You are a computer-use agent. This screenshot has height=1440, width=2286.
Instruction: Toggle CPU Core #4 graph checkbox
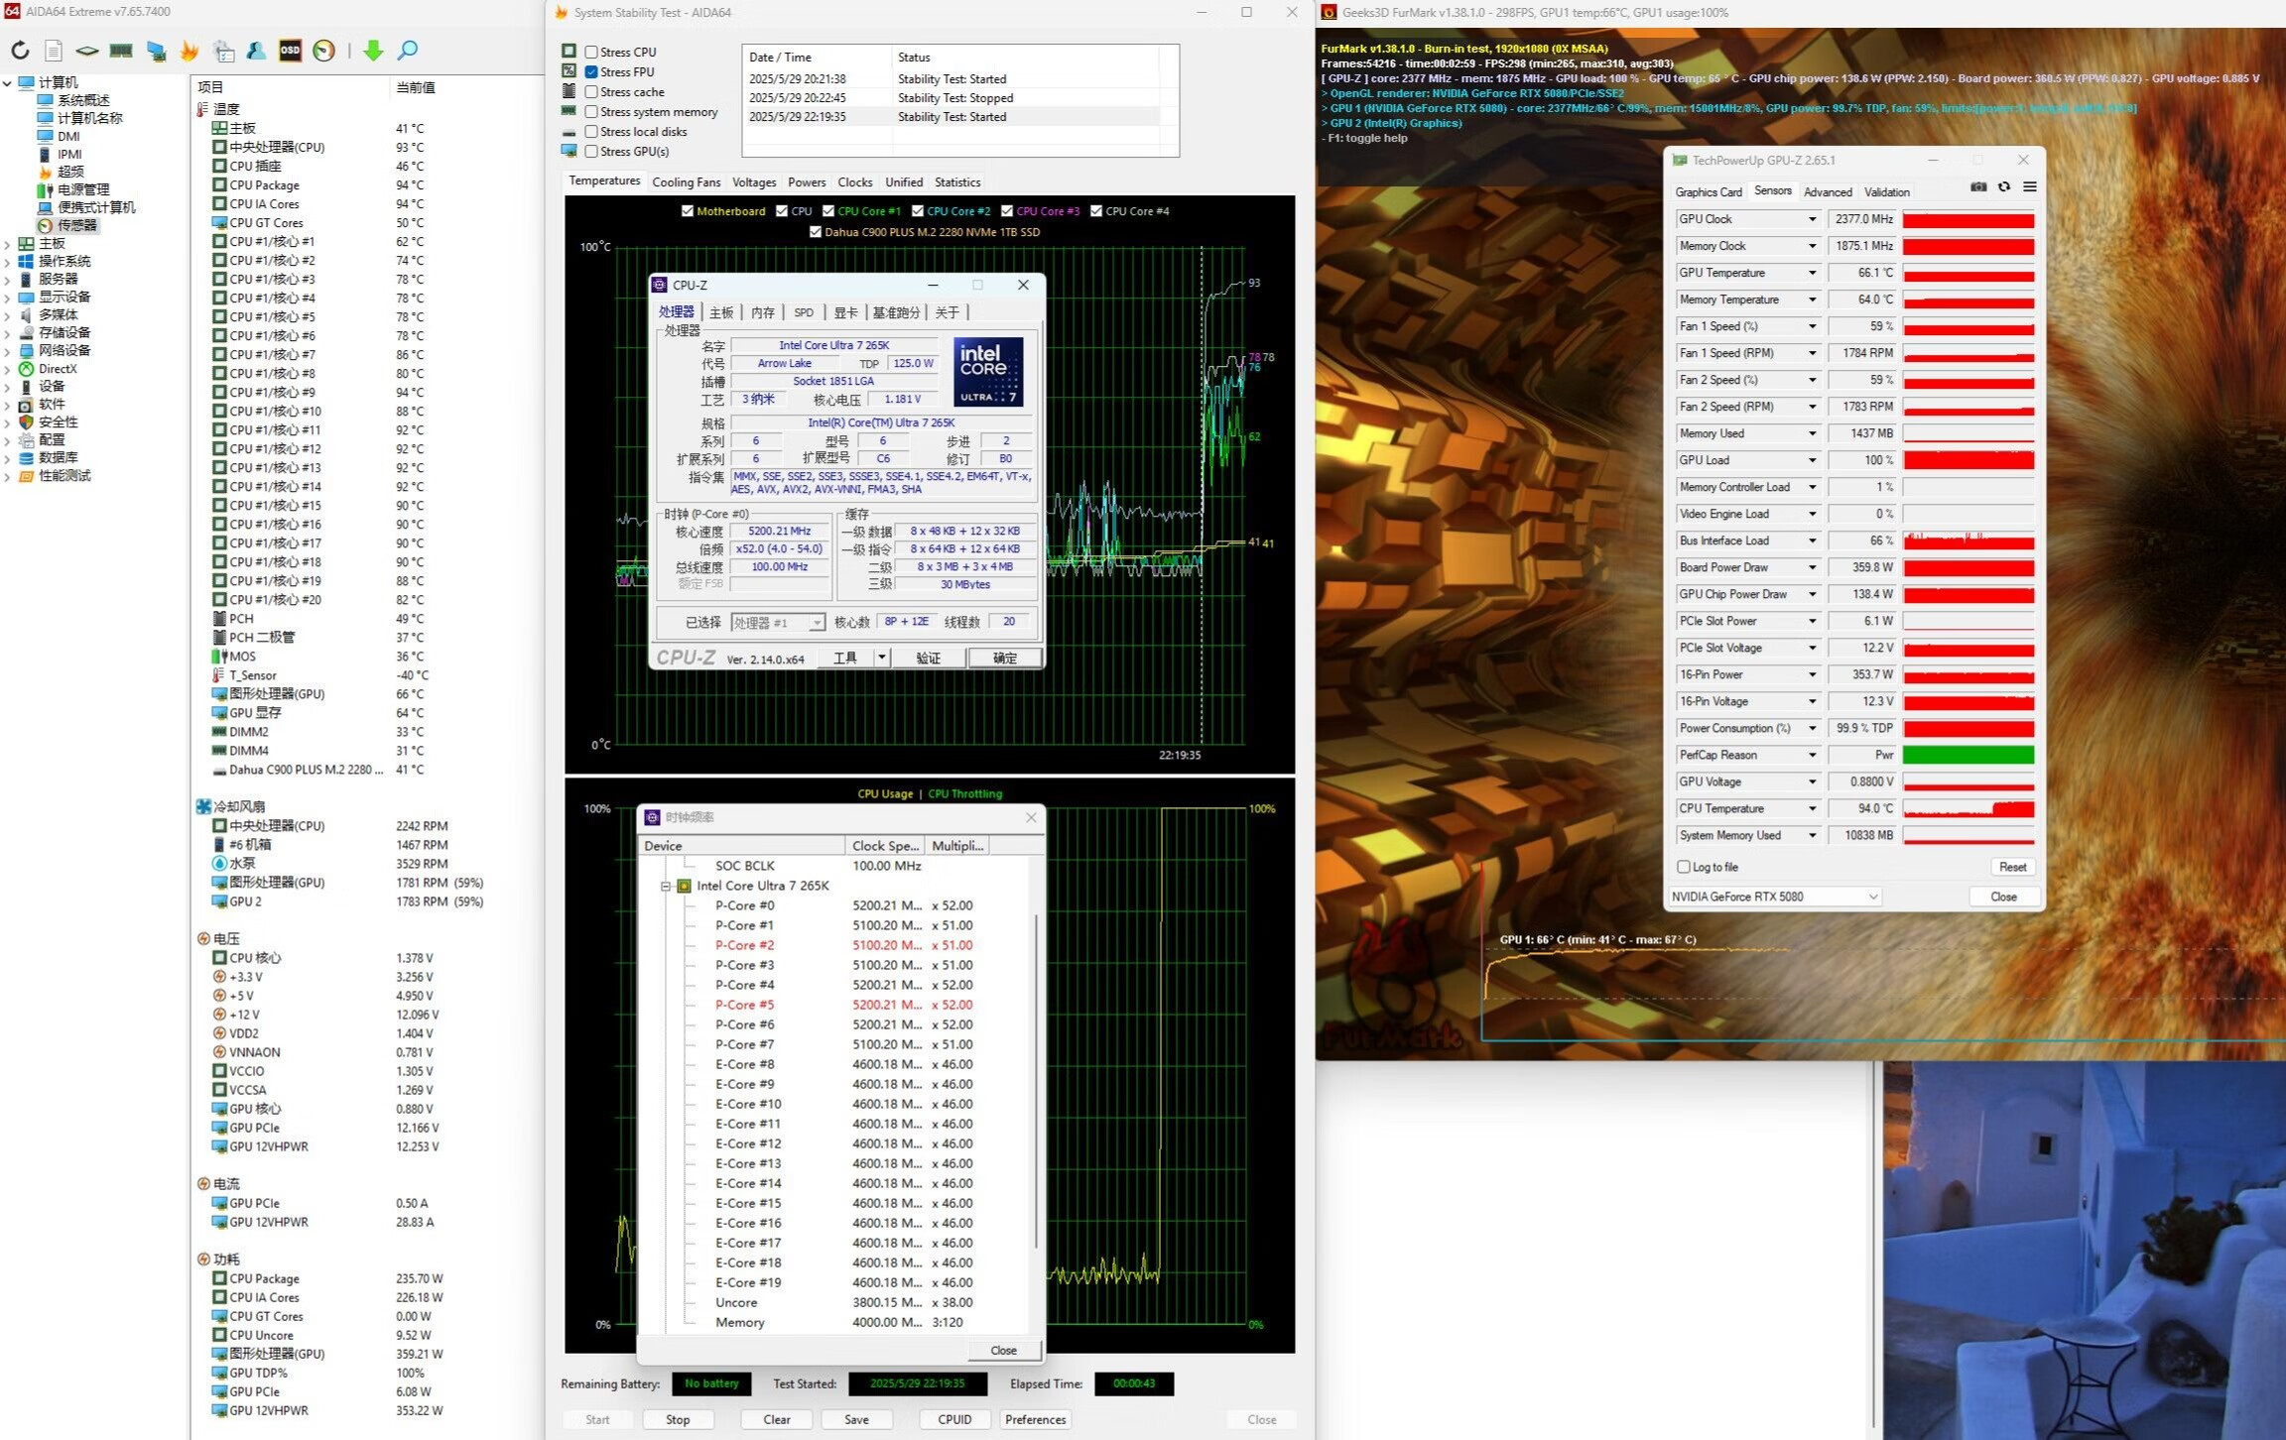(x=1096, y=211)
